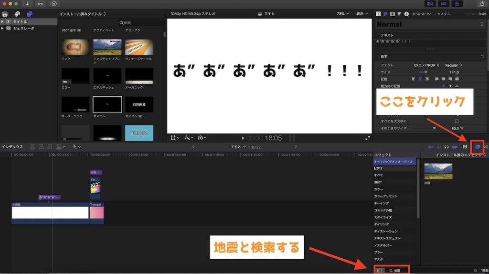Select the カスタム 3D title thumbnail
The width and height of the screenshot is (489, 274).
pos(139,104)
